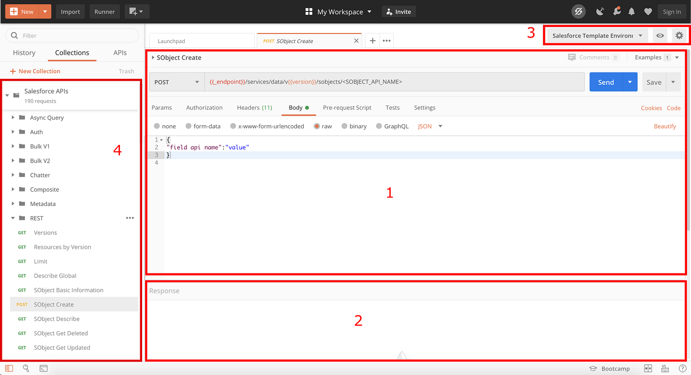Open the Postman Console icon
691x375 pixels.
(43, 368)
